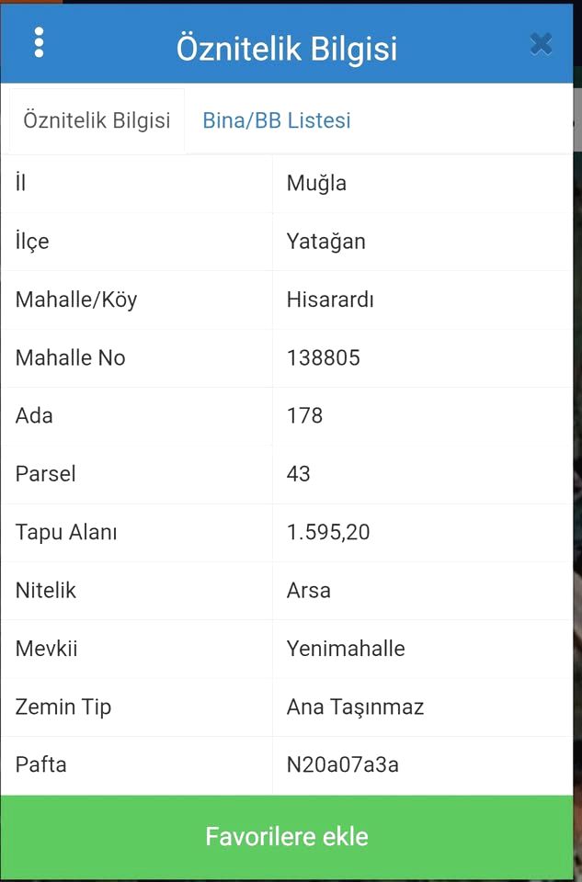Select Mahalle No value 138805
582x882 pixels.
[323, 357]
